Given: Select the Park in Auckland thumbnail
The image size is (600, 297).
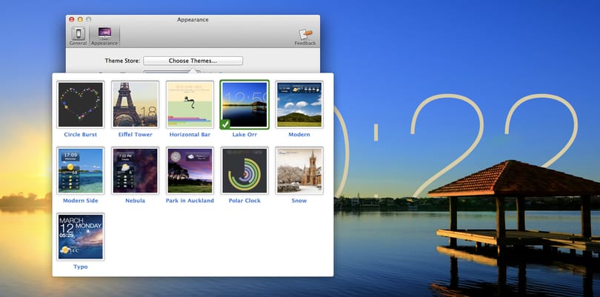Looking at the screenshot, I should click(190, 170).
